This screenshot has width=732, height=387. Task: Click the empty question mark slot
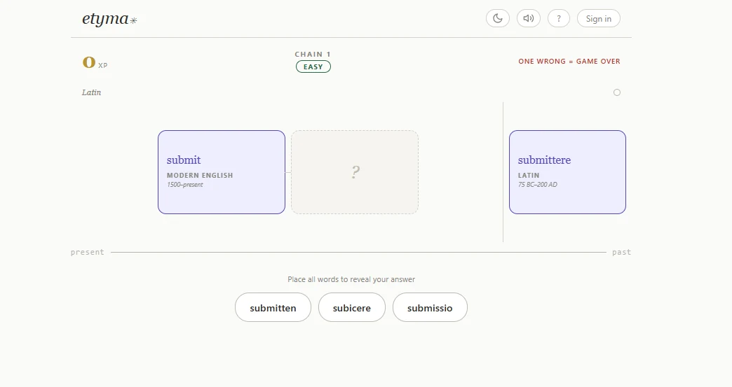(355, 172)
